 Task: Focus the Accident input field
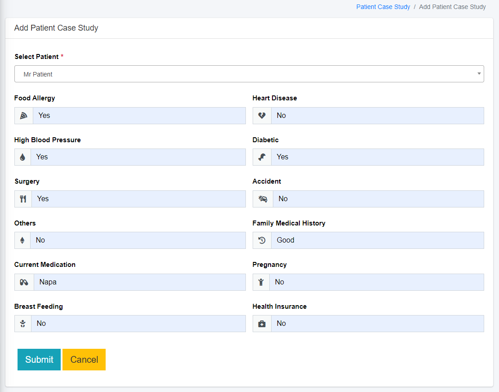pos(378,199)
